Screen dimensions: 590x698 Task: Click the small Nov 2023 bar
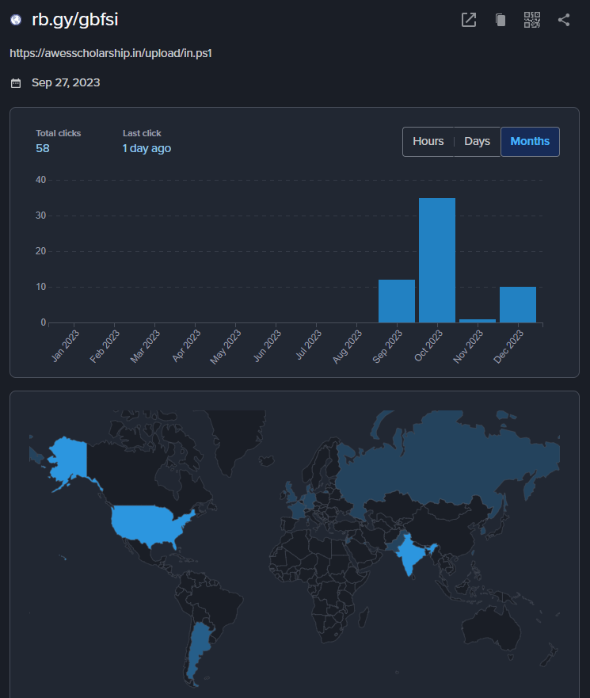click(478, 320)
